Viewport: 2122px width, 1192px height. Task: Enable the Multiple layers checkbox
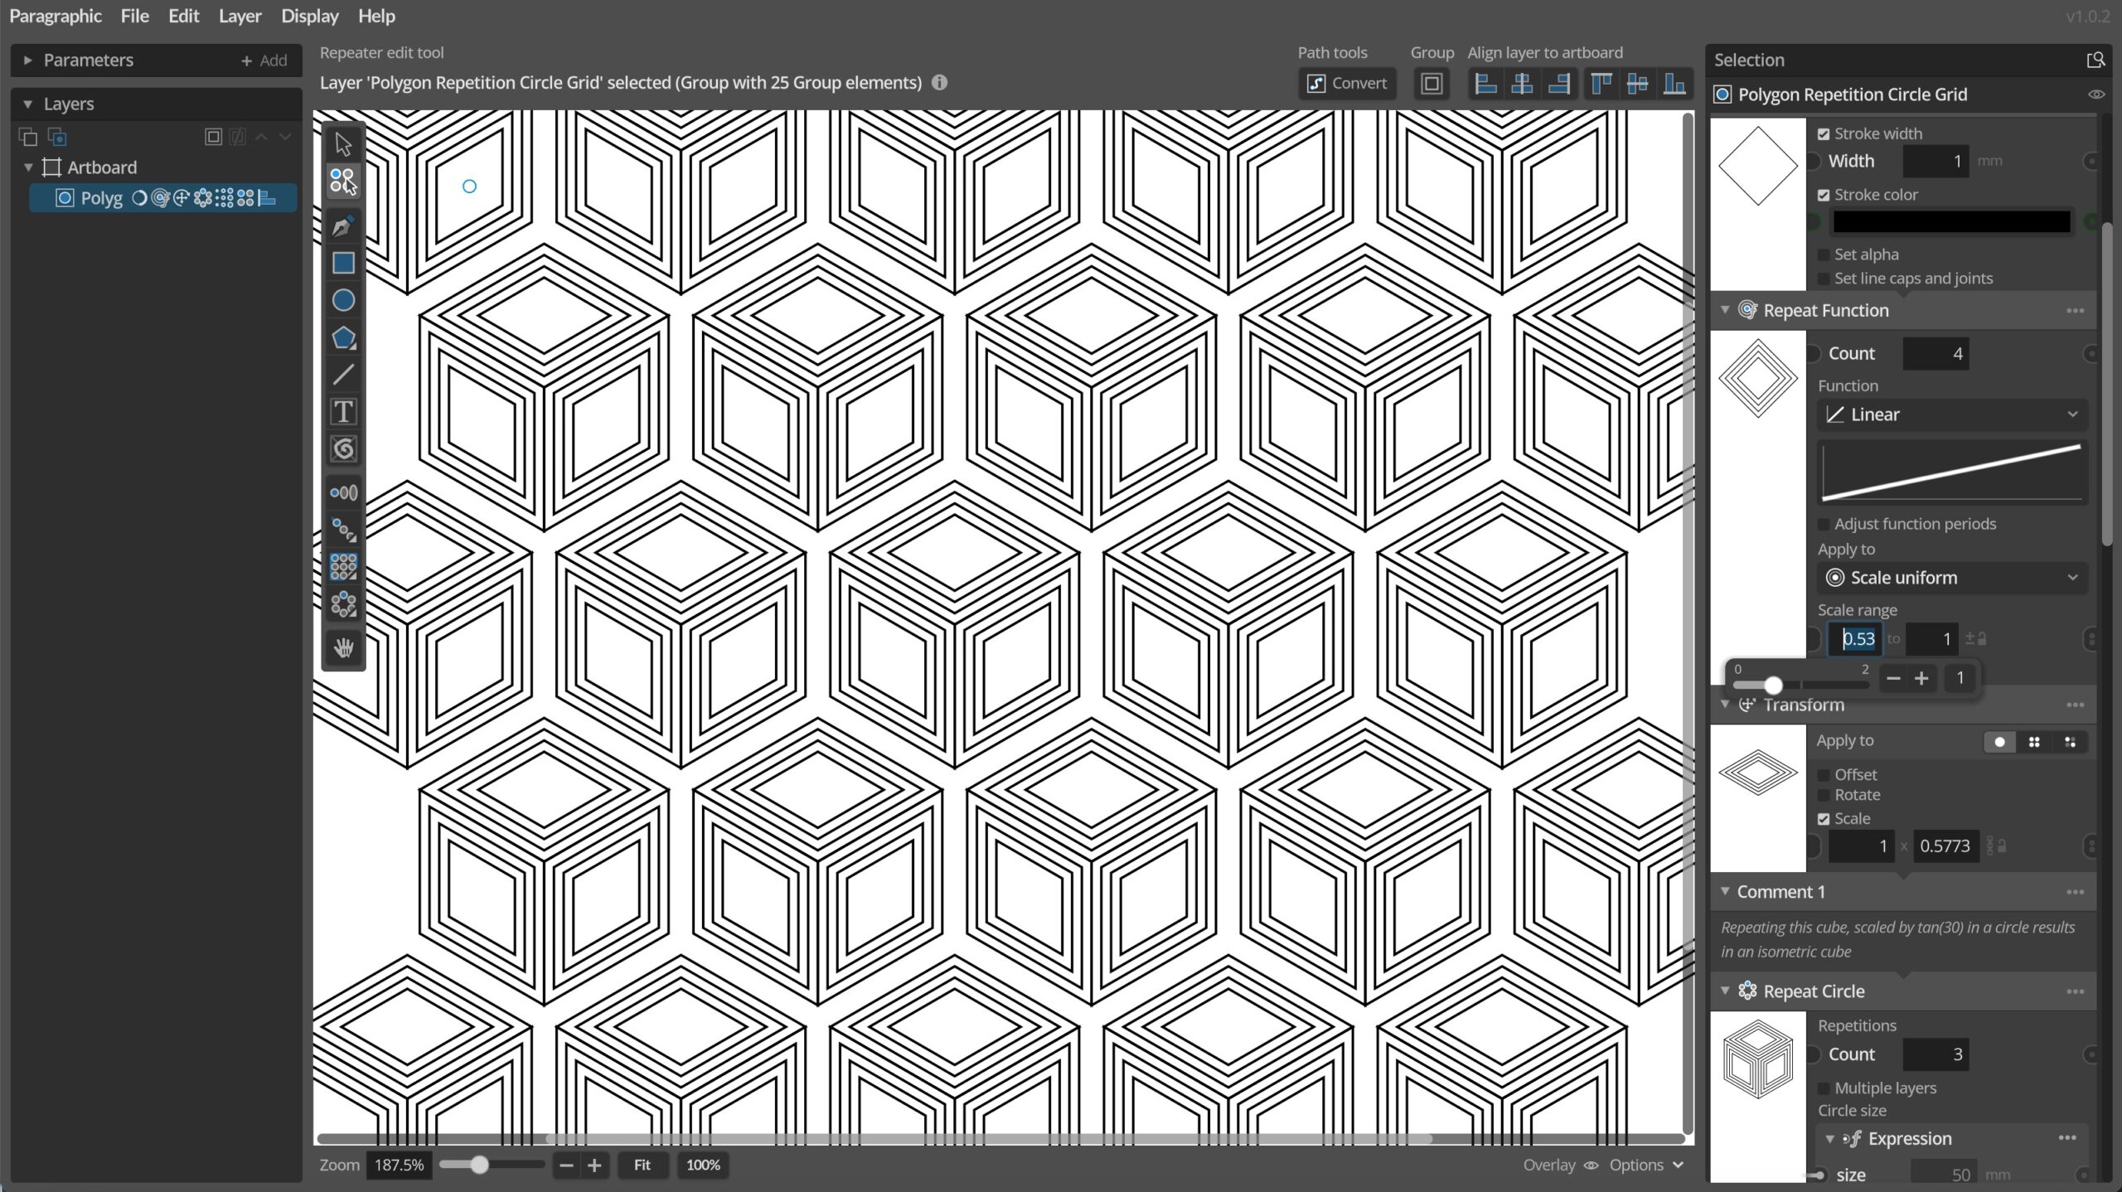(x=1824, y=1088)
